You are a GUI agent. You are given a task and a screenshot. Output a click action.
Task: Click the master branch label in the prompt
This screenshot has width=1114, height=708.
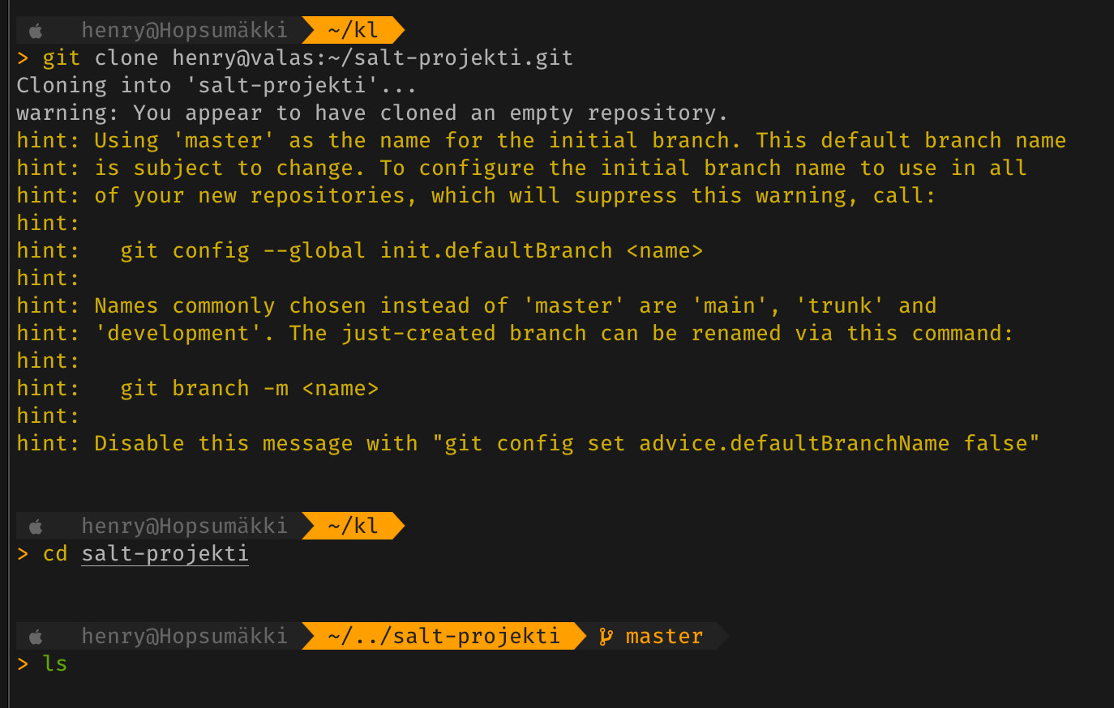click(664, 637)
